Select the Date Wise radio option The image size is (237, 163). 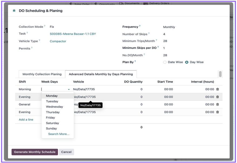point(165,62)
